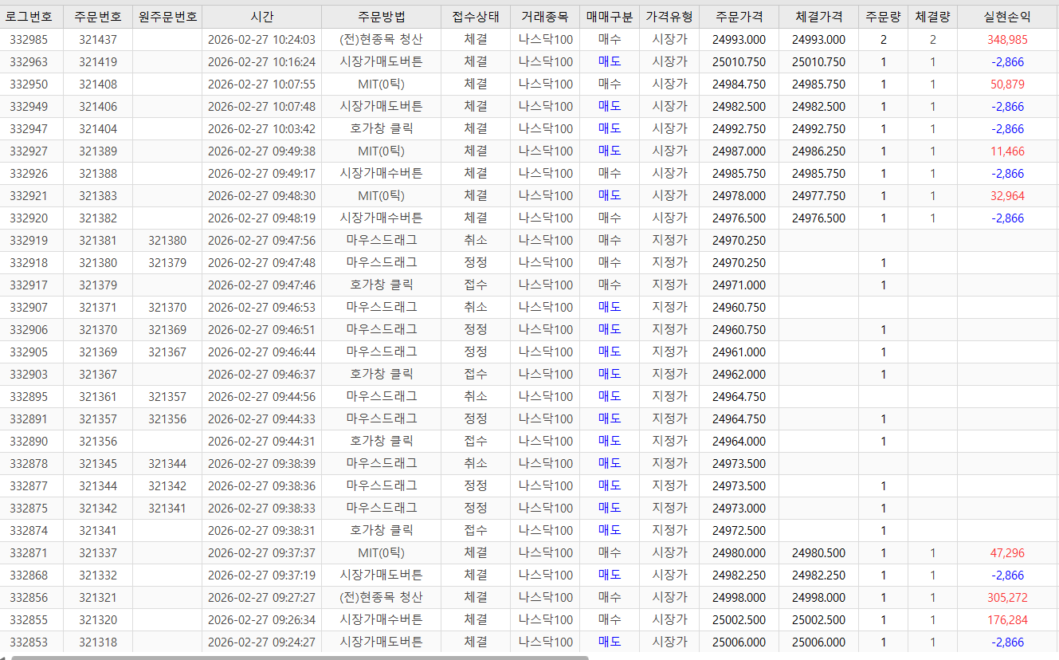Click profit value 32,964
1059x660 pixels.
click(x=1007, y=195)
